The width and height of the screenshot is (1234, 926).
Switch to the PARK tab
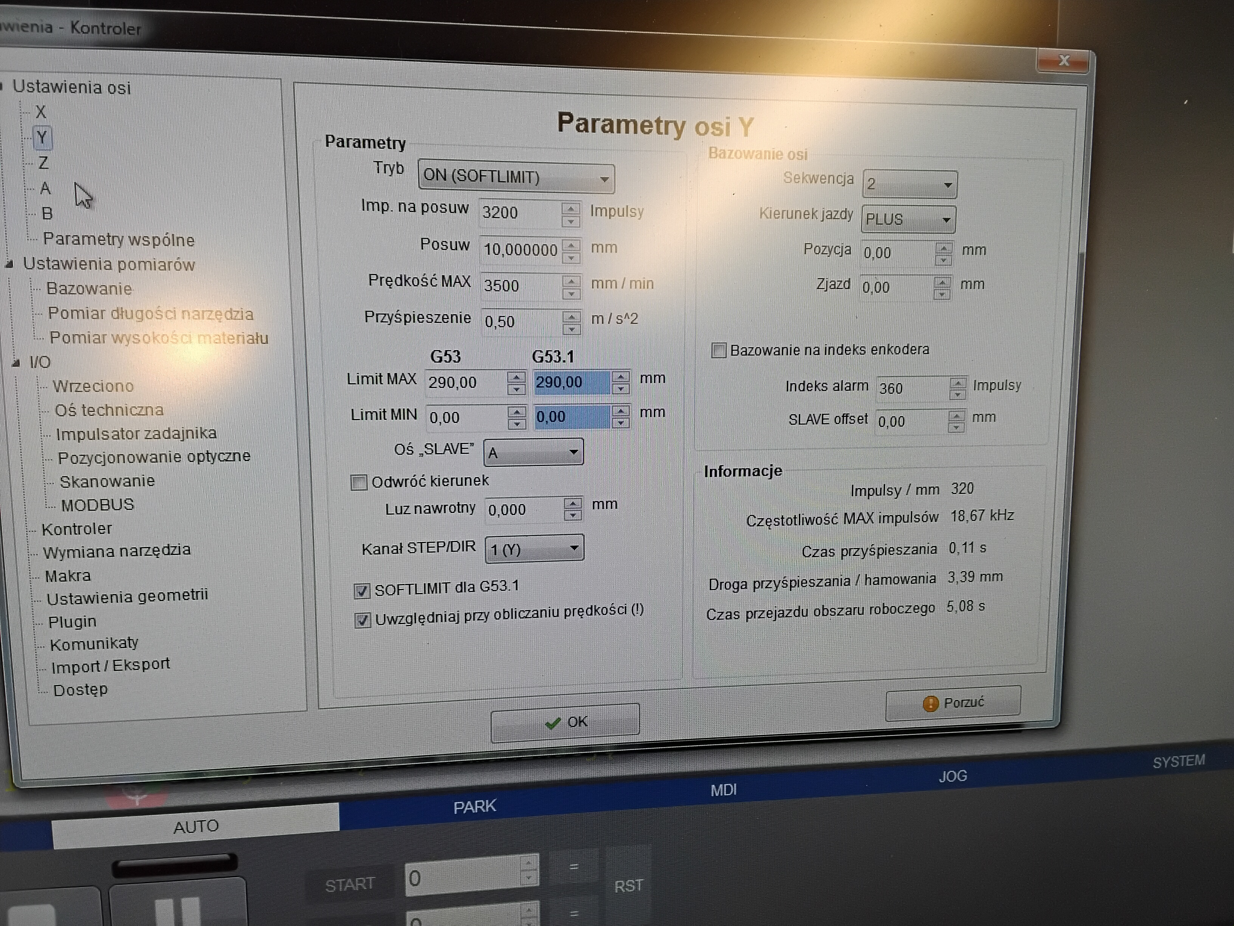tap(474, 806)
